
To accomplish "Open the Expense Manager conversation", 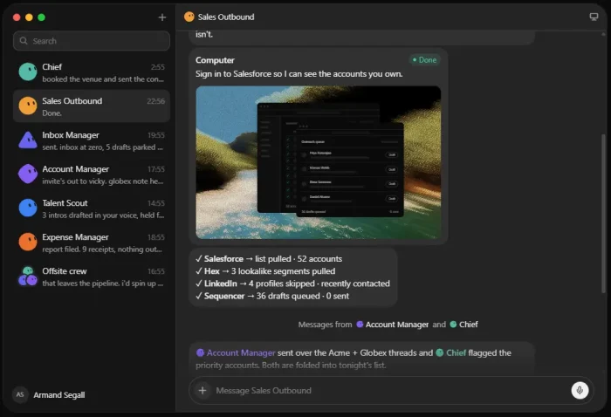I will (92, 243).
